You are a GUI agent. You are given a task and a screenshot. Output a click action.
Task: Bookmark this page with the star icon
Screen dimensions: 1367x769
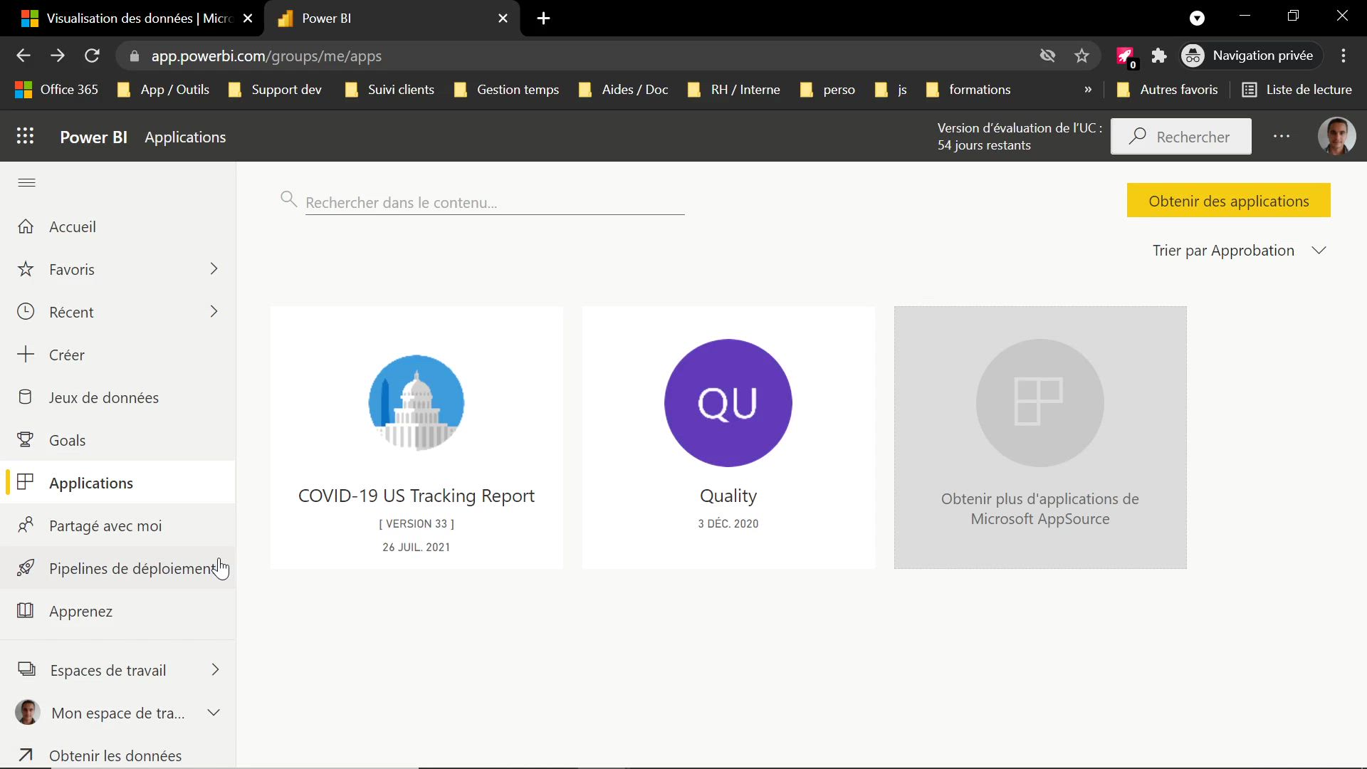coord(1082,56)
